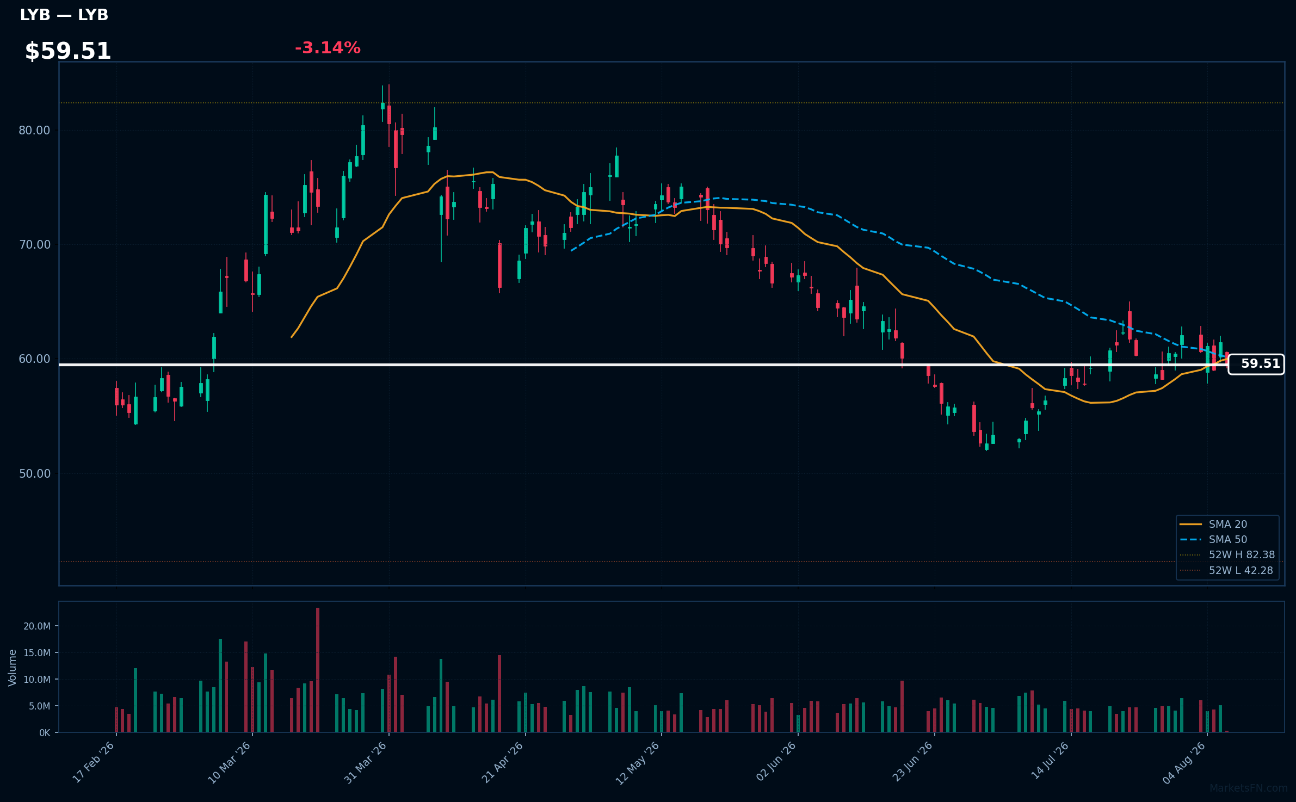1296x802 pixels.
Task: Click the orange SMA 20 legend line sample
Action: tap(1191, 524)
